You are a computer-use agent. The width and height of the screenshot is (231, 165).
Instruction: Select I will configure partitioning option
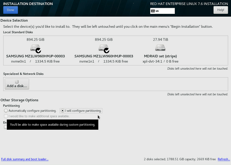pyautogui.click(x=63, y=111)
